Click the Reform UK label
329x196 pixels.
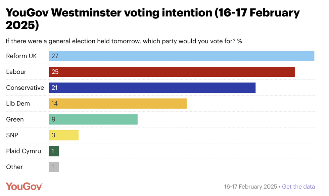click(x=21, y=56)
